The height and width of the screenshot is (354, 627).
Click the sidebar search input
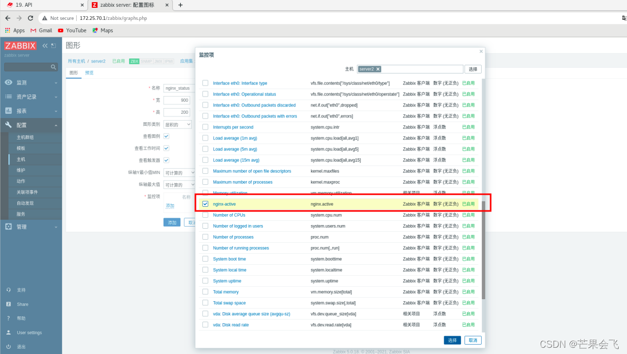point(27,67)
